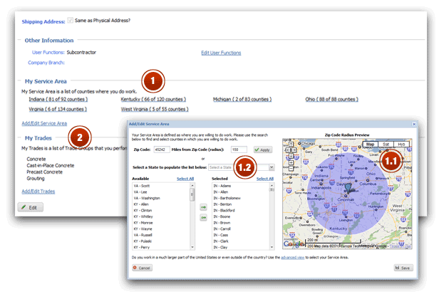Click Available list scroll down arrow
The image size is (439, 294).
click(x=192, y=247)
